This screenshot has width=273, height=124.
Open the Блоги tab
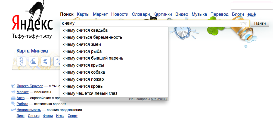pyautogui.click(x=238, y=14)
